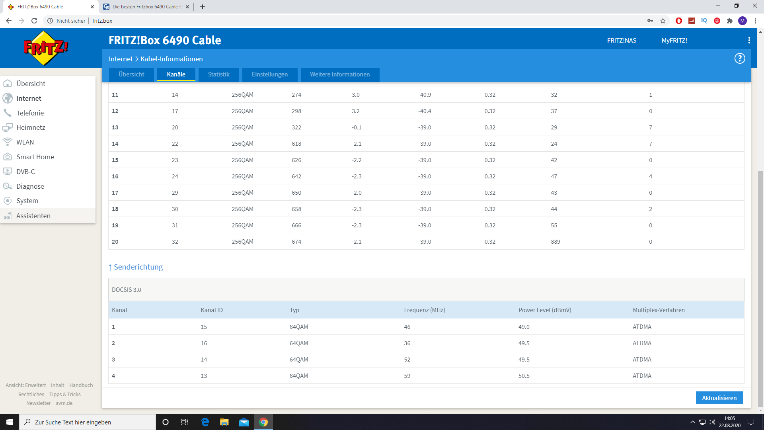Open the three-dot FRITZ!Box menu

pos(749,40)
